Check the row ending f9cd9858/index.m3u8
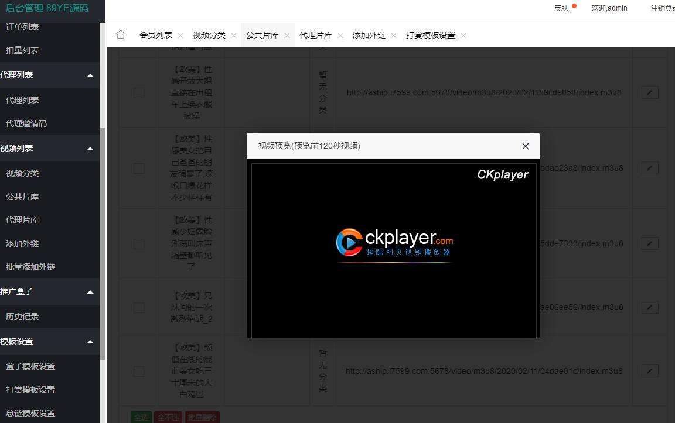This screenshot has width=675, height=423. 139,93
